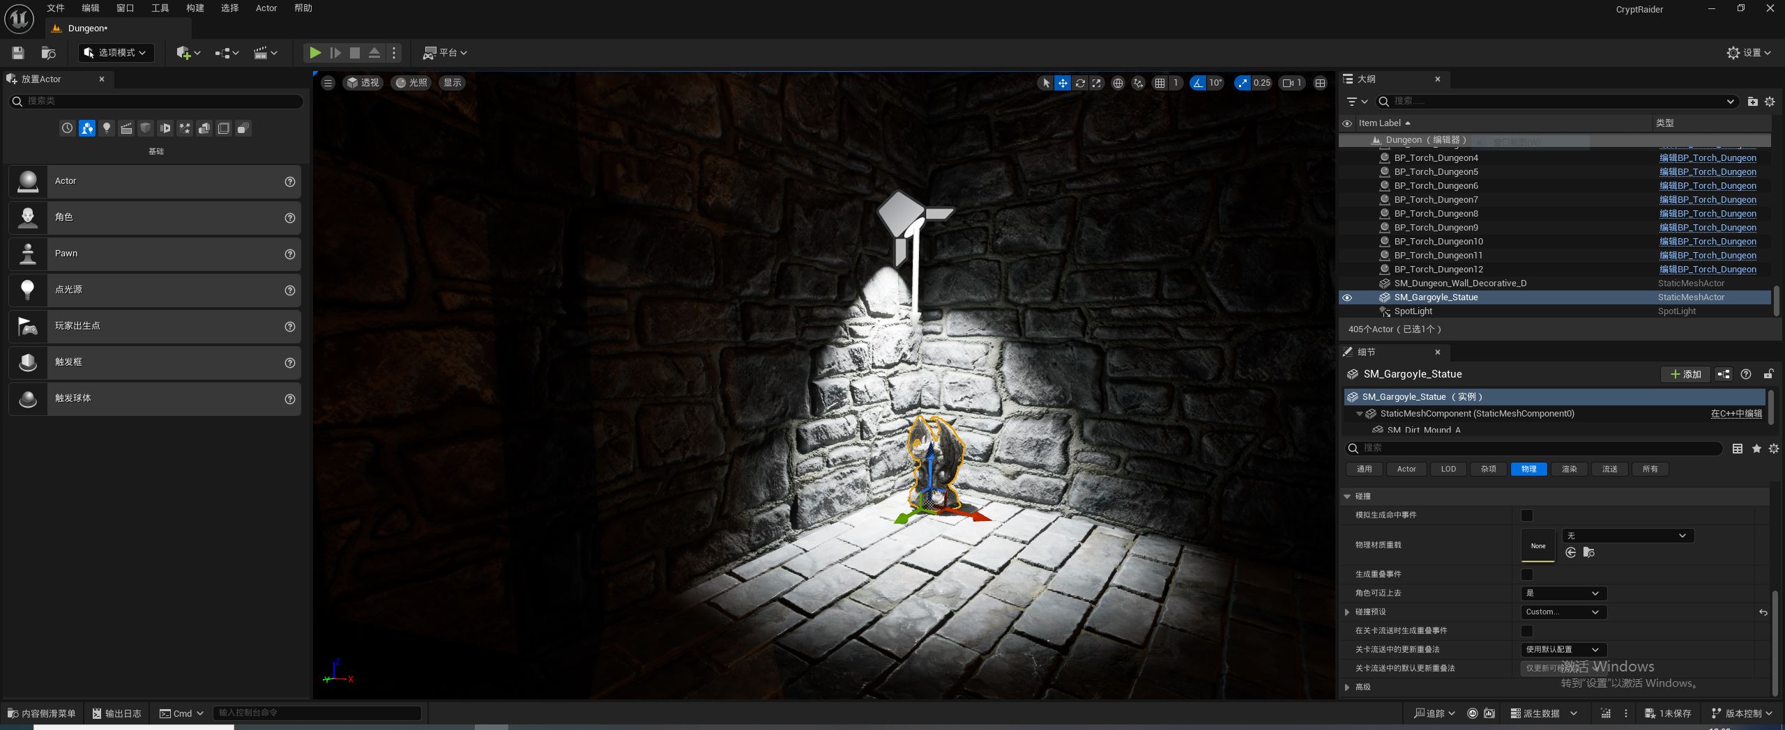The width and height of the screenshot is (1785, 730).
Task: Open 编辑BP_Torch_Dungeon link for BP_Torch_Dungeon4
Action: pyautogui.click(x=1708, y=158)
